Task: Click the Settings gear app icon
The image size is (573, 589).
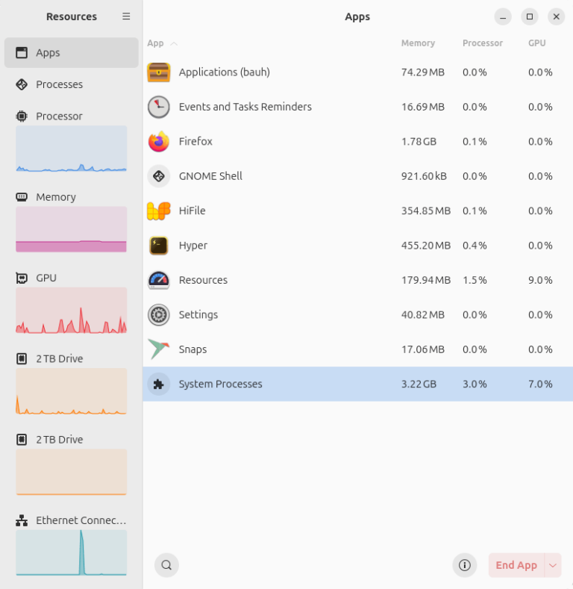Action: point(158,315)
